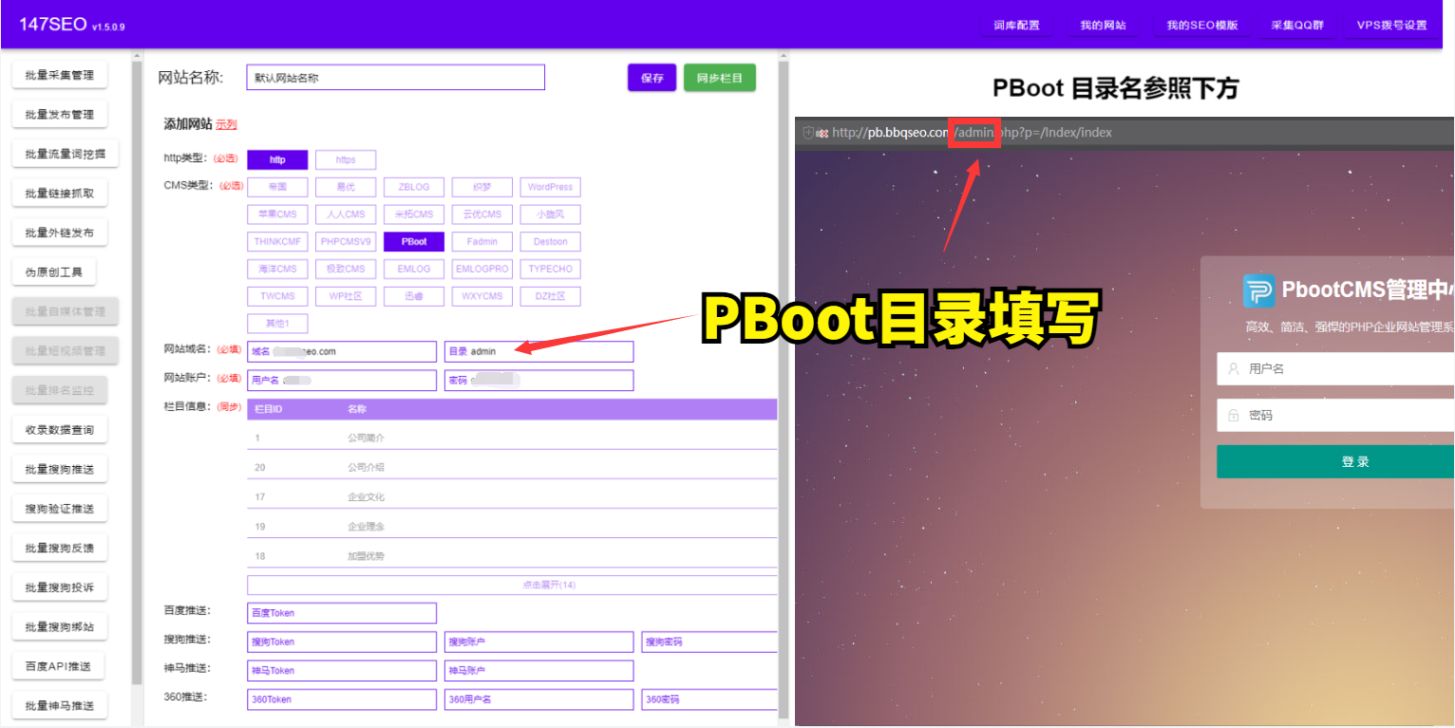Select the https protocol type
Viewport: 1455px width, 728px height.
coord(346,159)
